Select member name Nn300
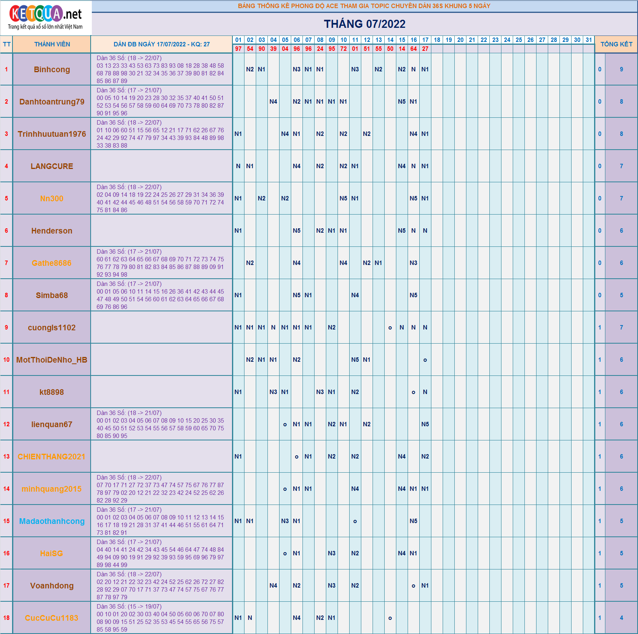 [52, 198]
